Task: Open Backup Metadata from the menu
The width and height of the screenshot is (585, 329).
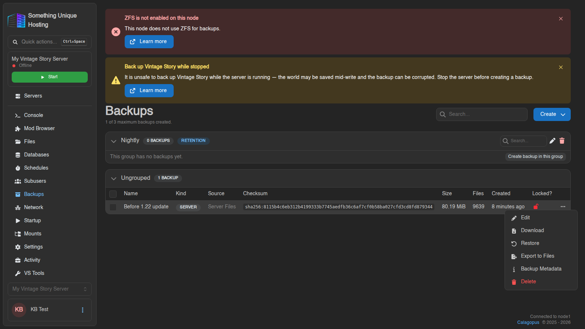Action: [x=541, y=269]
